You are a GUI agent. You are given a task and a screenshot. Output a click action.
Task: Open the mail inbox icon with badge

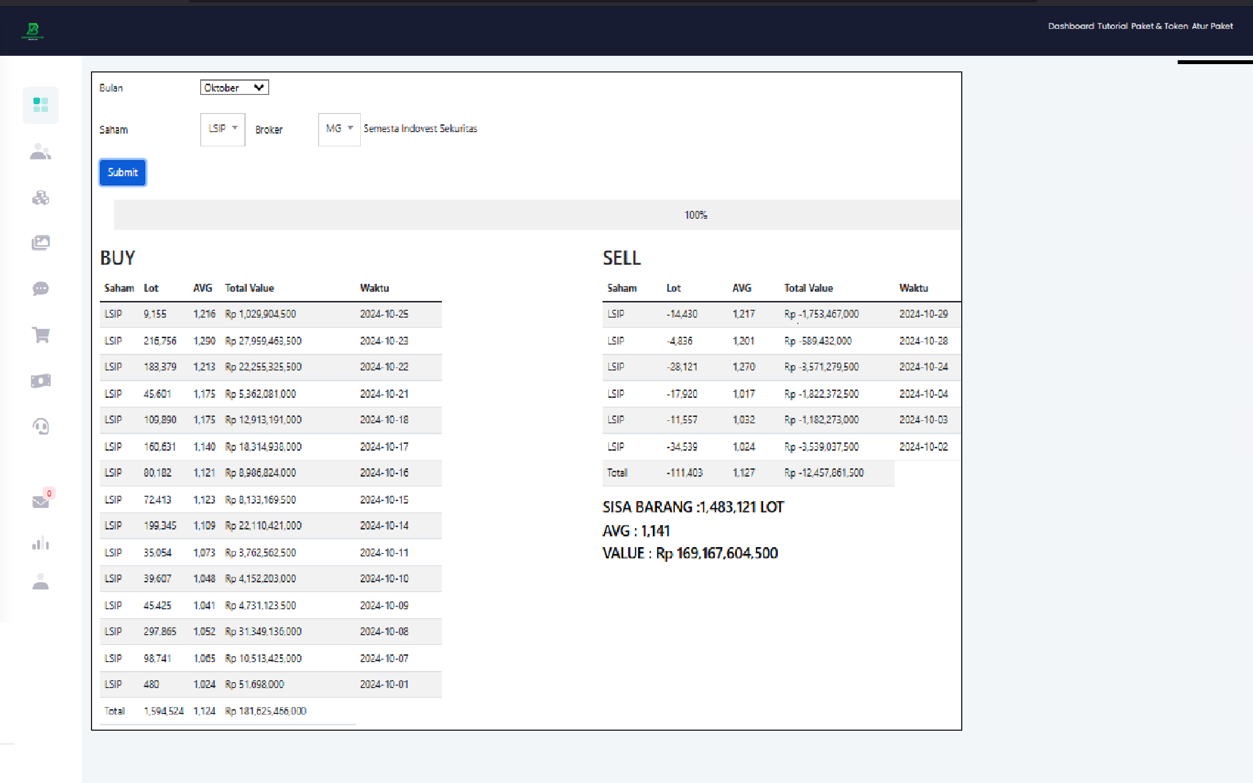click(x=41, y=501)
